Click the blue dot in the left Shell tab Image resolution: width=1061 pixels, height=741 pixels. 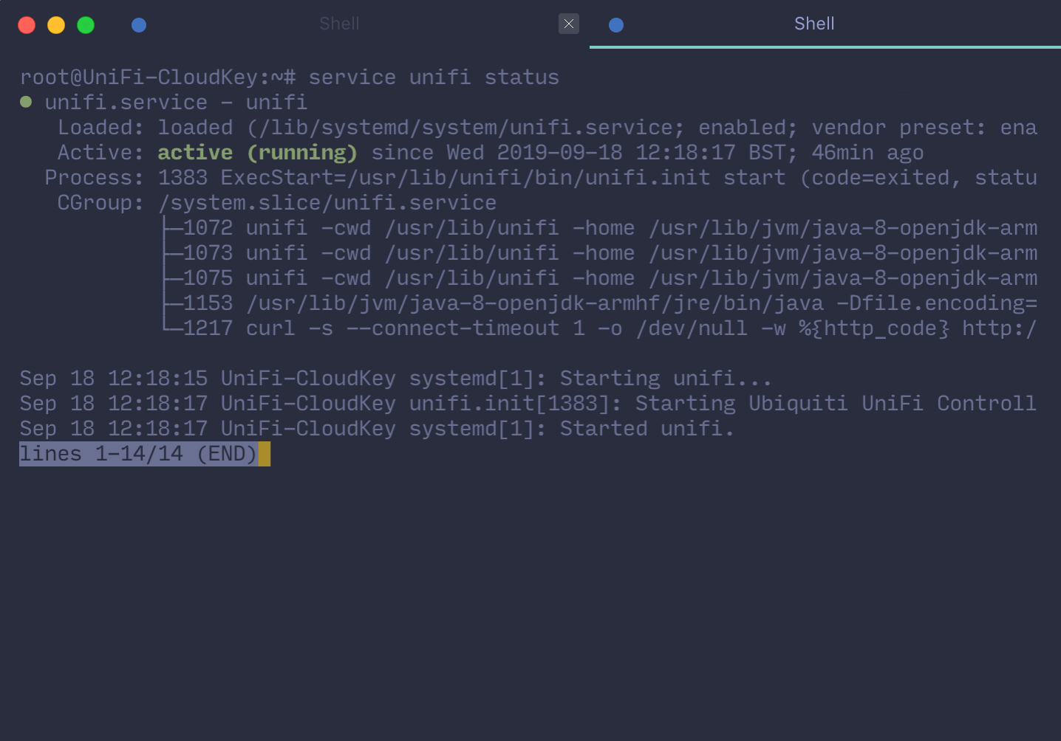coord(139,25)
